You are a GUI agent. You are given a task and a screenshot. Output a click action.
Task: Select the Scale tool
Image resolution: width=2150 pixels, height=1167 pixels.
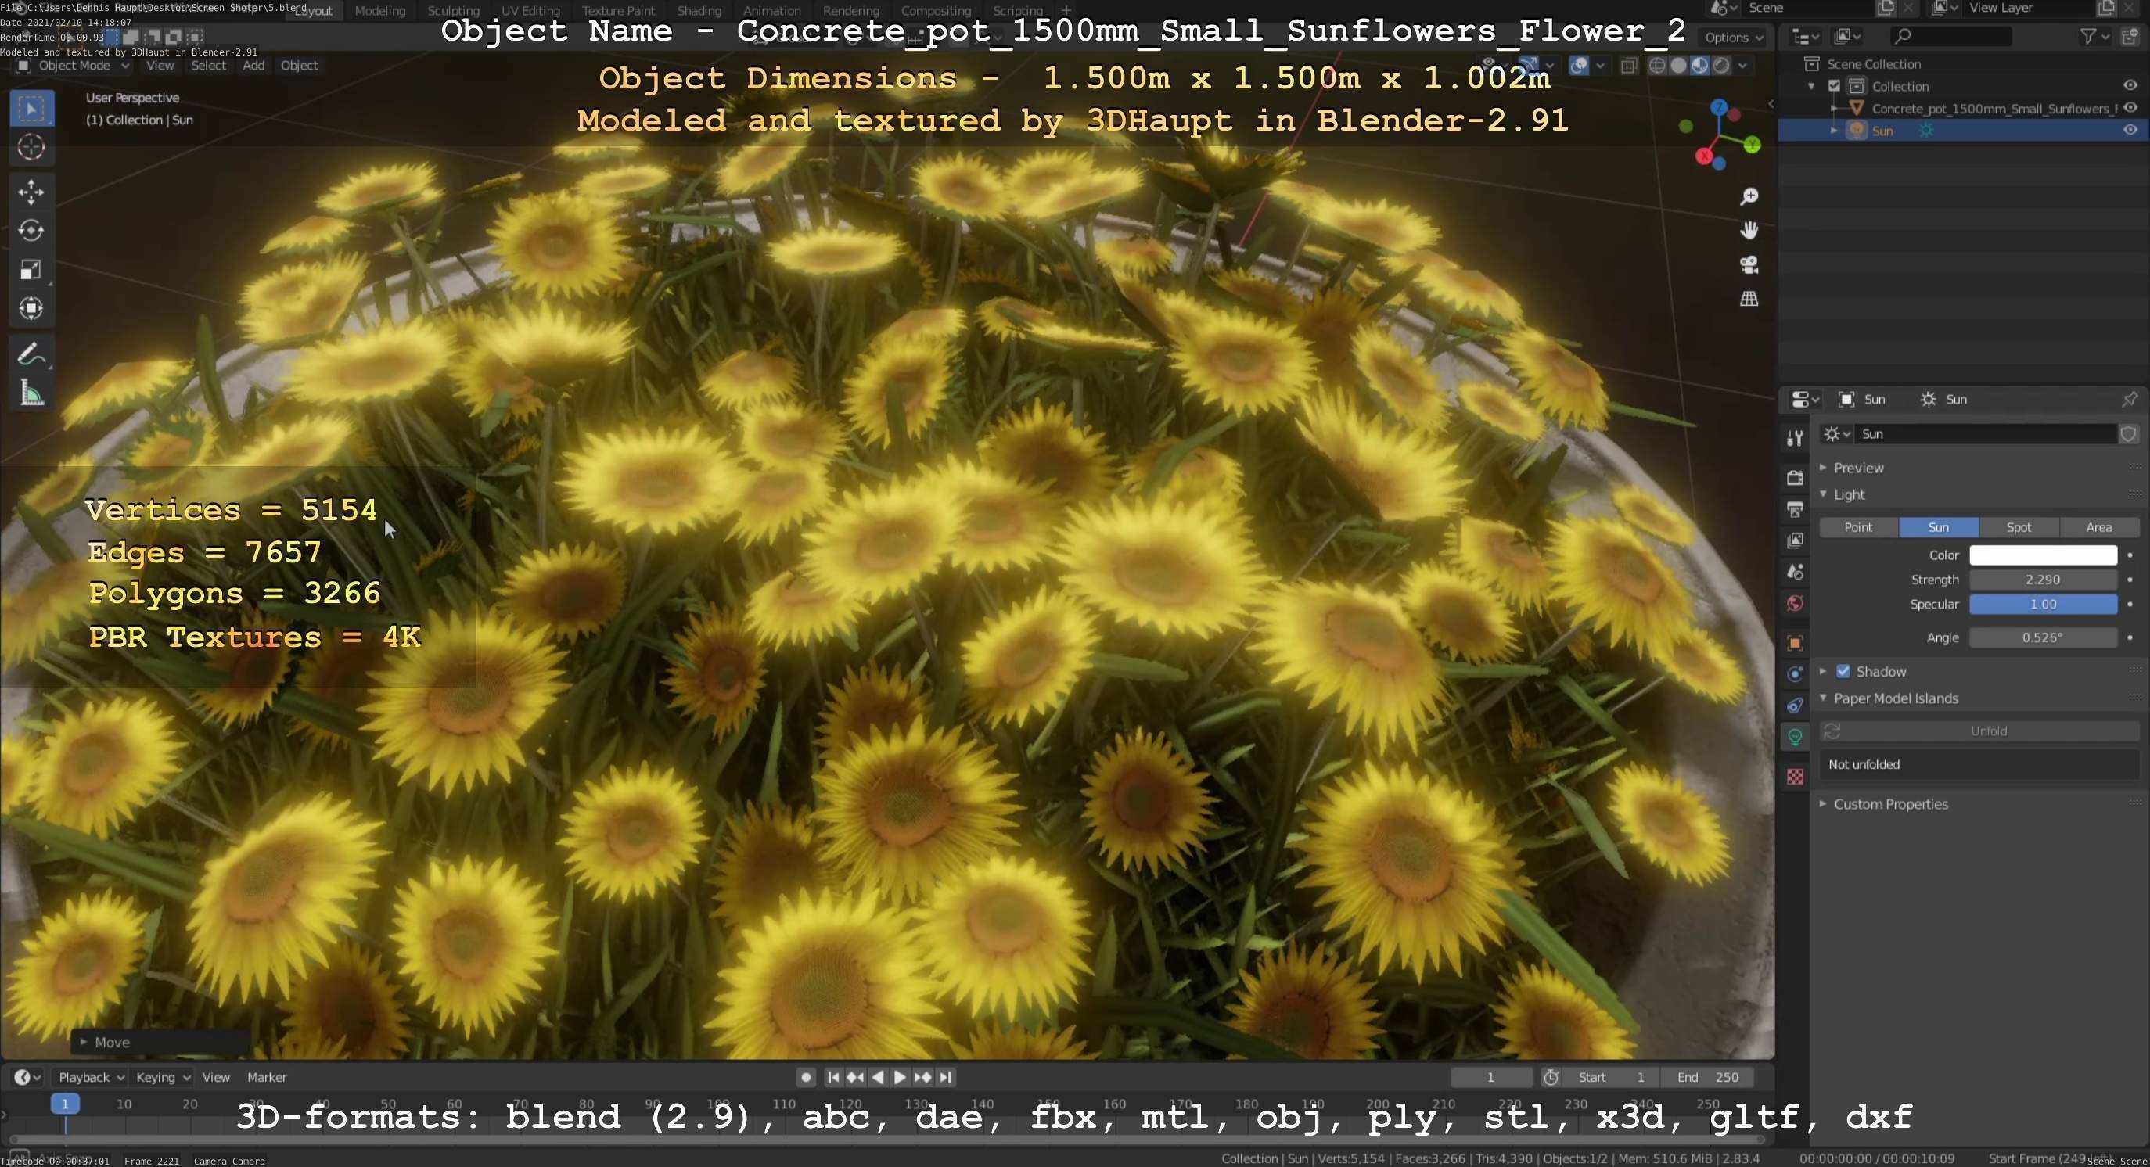coord(32,269)
